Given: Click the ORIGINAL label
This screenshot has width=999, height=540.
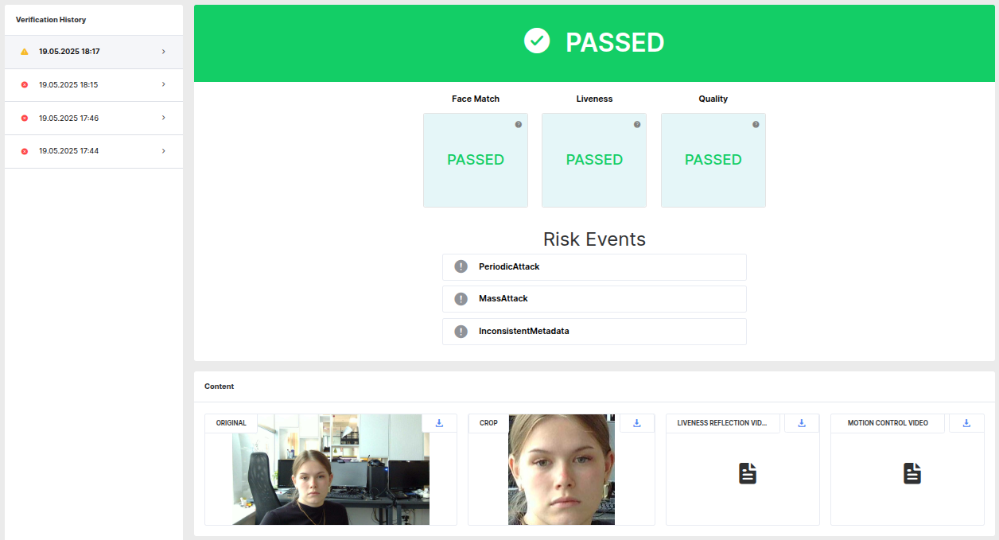Looking at the screenshot, I should coord(231,423).
